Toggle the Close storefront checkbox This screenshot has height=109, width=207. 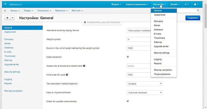pos(128,57)
